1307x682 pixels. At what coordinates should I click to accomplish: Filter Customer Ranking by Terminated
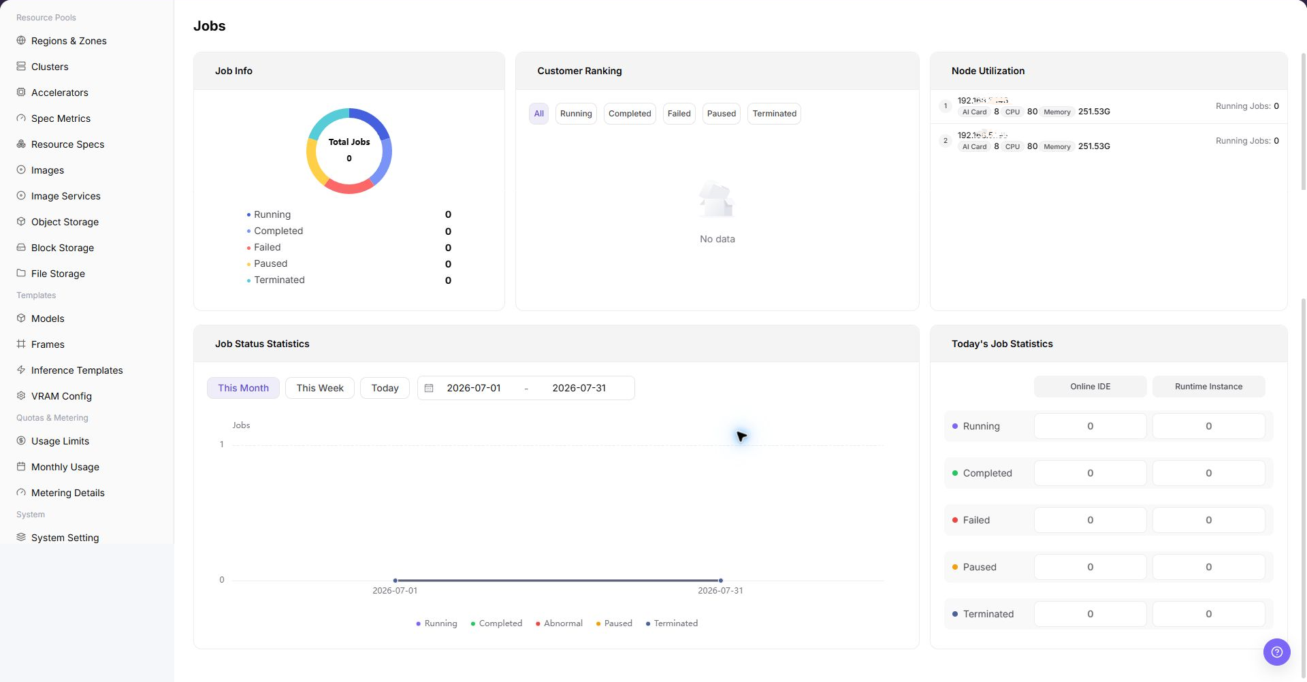(x=775, y=114)
